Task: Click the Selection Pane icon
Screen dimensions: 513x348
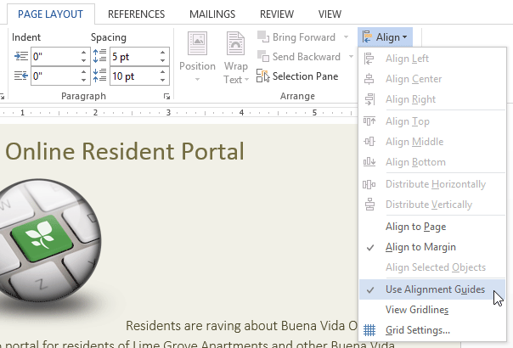Action: click(263, 76)
